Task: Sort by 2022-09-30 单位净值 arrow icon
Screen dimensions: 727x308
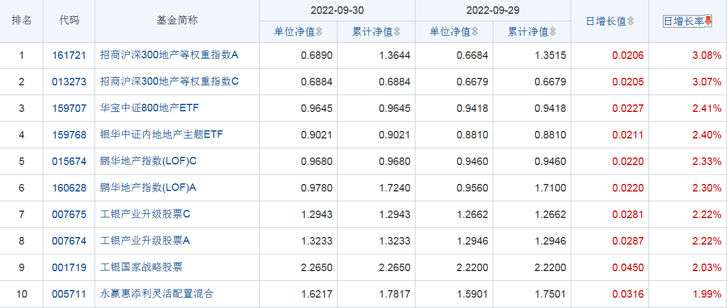Action: tap(319, 32)
